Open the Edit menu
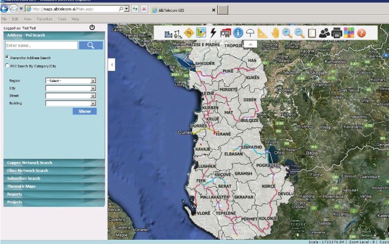 point(15,19)
